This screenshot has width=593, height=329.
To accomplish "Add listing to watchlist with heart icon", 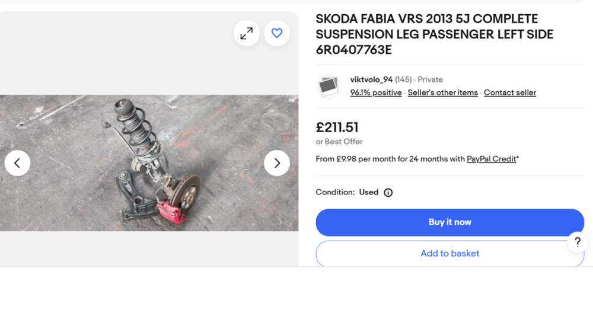I will 277,34.
